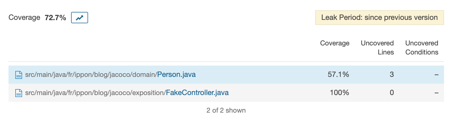Click the uncovered conditions dash for FakeController.java
This screenshot has height=122, width=452.
point(436,93)
